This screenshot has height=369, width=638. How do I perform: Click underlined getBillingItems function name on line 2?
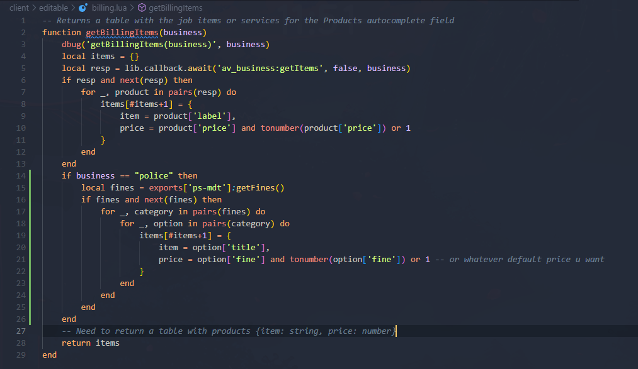(122, 32)
